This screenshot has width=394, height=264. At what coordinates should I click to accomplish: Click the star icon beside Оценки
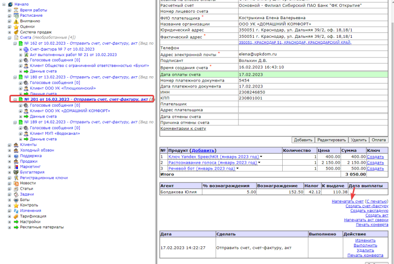(16, 27)
